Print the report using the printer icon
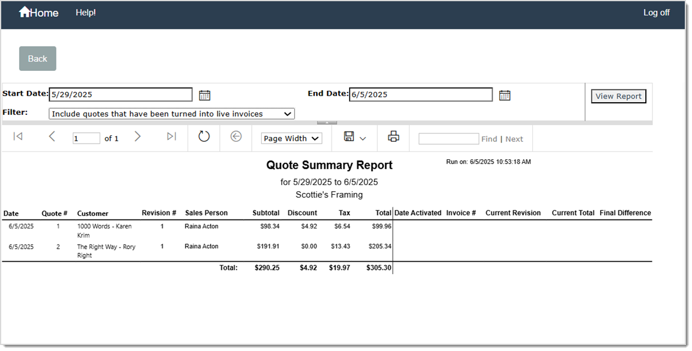Screen dimensions: 692x351 point(393,137)
